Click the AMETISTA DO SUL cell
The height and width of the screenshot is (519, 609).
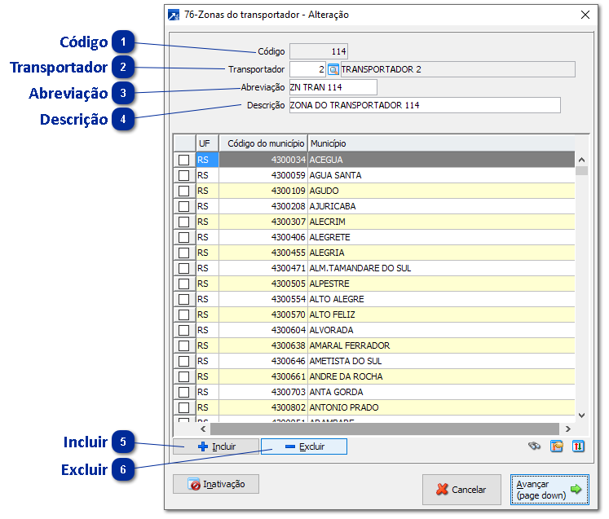click(441, 361)
